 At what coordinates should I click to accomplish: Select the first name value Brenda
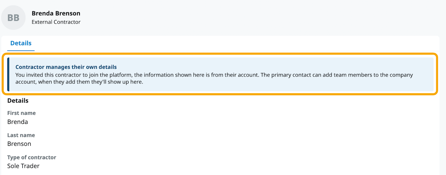tap(17, 122)
